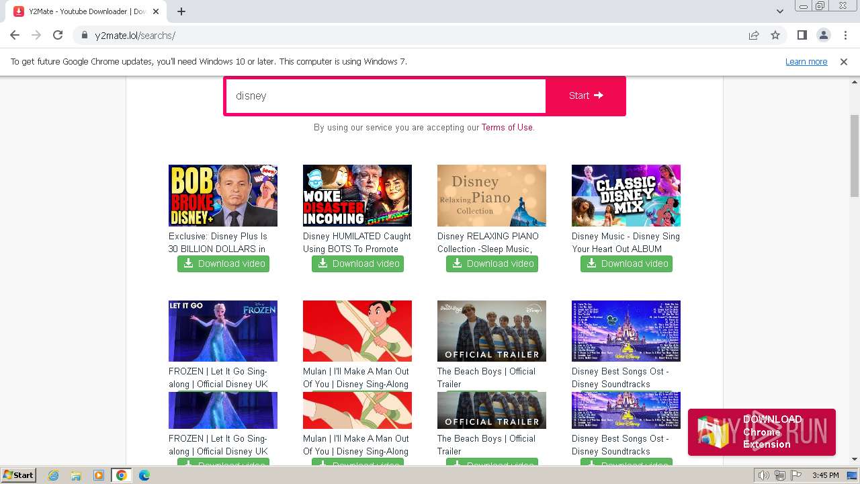Click the address bar URL y2mate.lol
Screen dimensions: 860x484
point(135,36)
